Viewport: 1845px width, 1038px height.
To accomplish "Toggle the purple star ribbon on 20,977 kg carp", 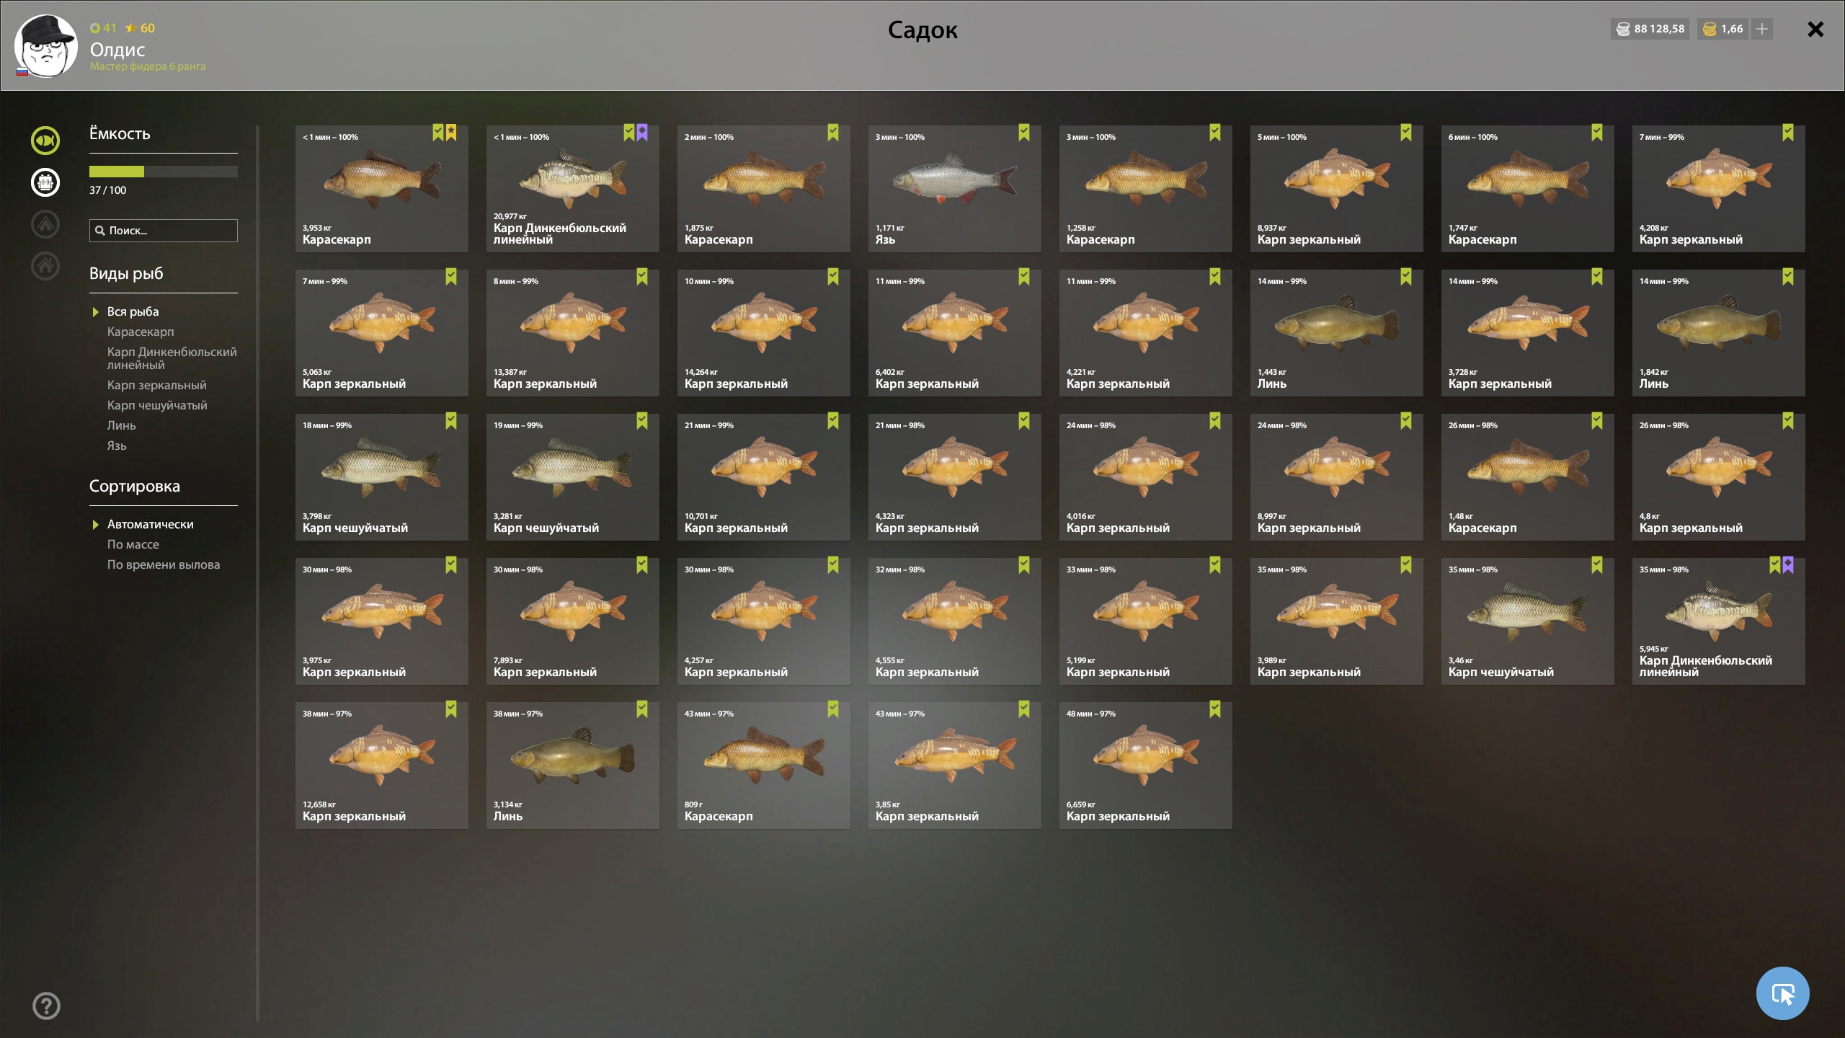I will click(642, 133).
